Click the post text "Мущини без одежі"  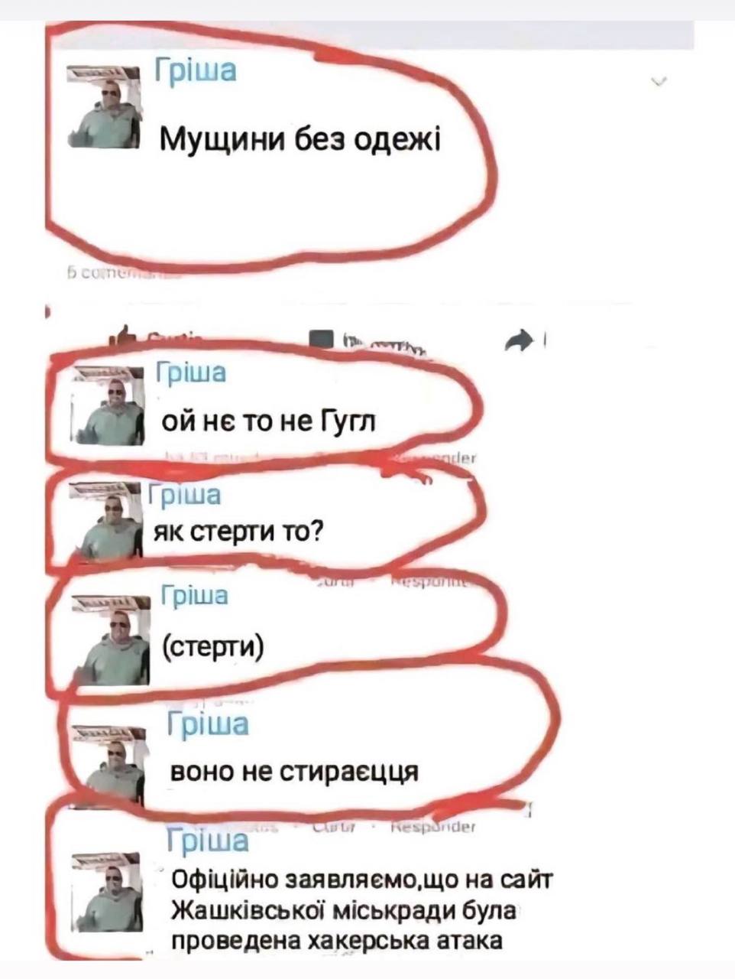300,141
